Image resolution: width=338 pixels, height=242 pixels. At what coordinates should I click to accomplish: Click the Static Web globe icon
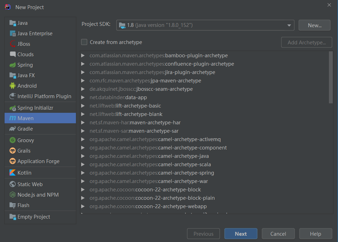(x=13, y=184)
